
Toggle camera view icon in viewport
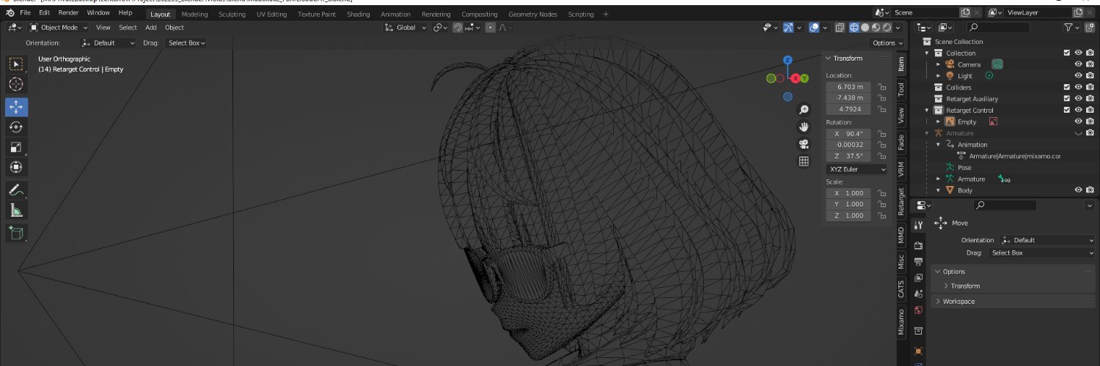(x=804, y=143)
